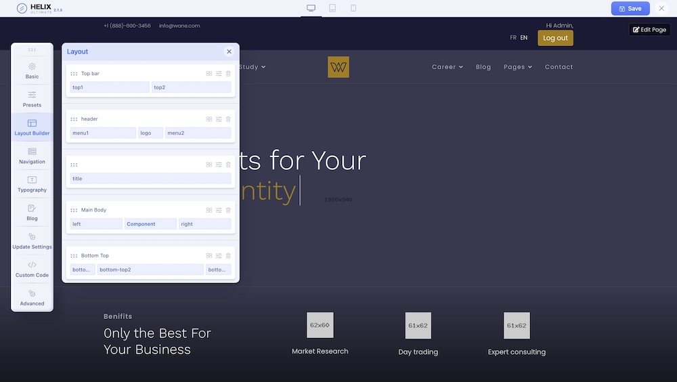The image size is (677, 382).
Task: Open the Presets panel
Action: (x=32, y=100)
